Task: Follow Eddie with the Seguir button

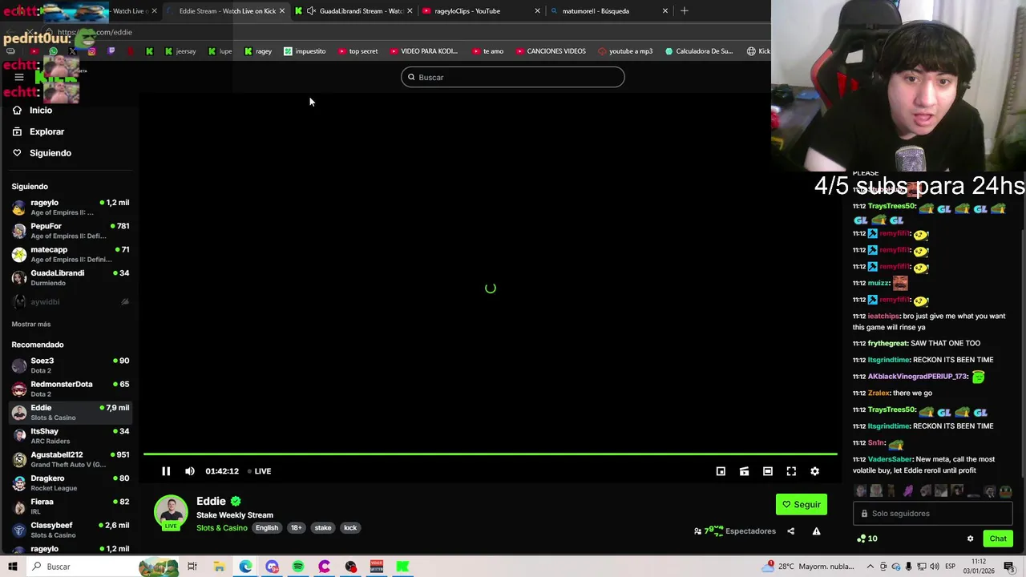Action: pyautogui.click(x=801, y=504)
